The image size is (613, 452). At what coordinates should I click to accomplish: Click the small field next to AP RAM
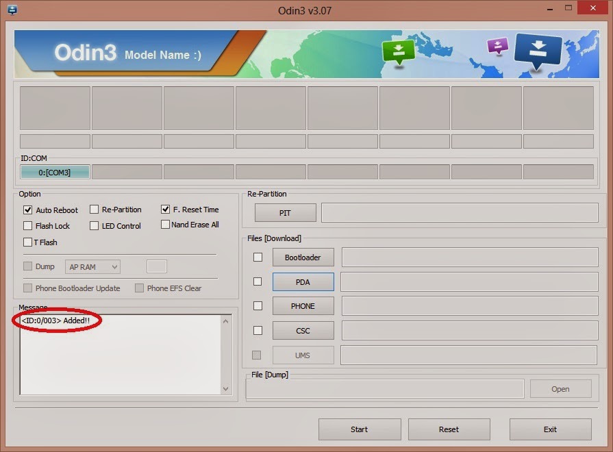(157, 266)
